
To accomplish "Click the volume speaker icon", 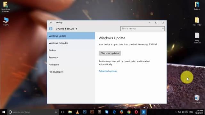I will [183, 112].
